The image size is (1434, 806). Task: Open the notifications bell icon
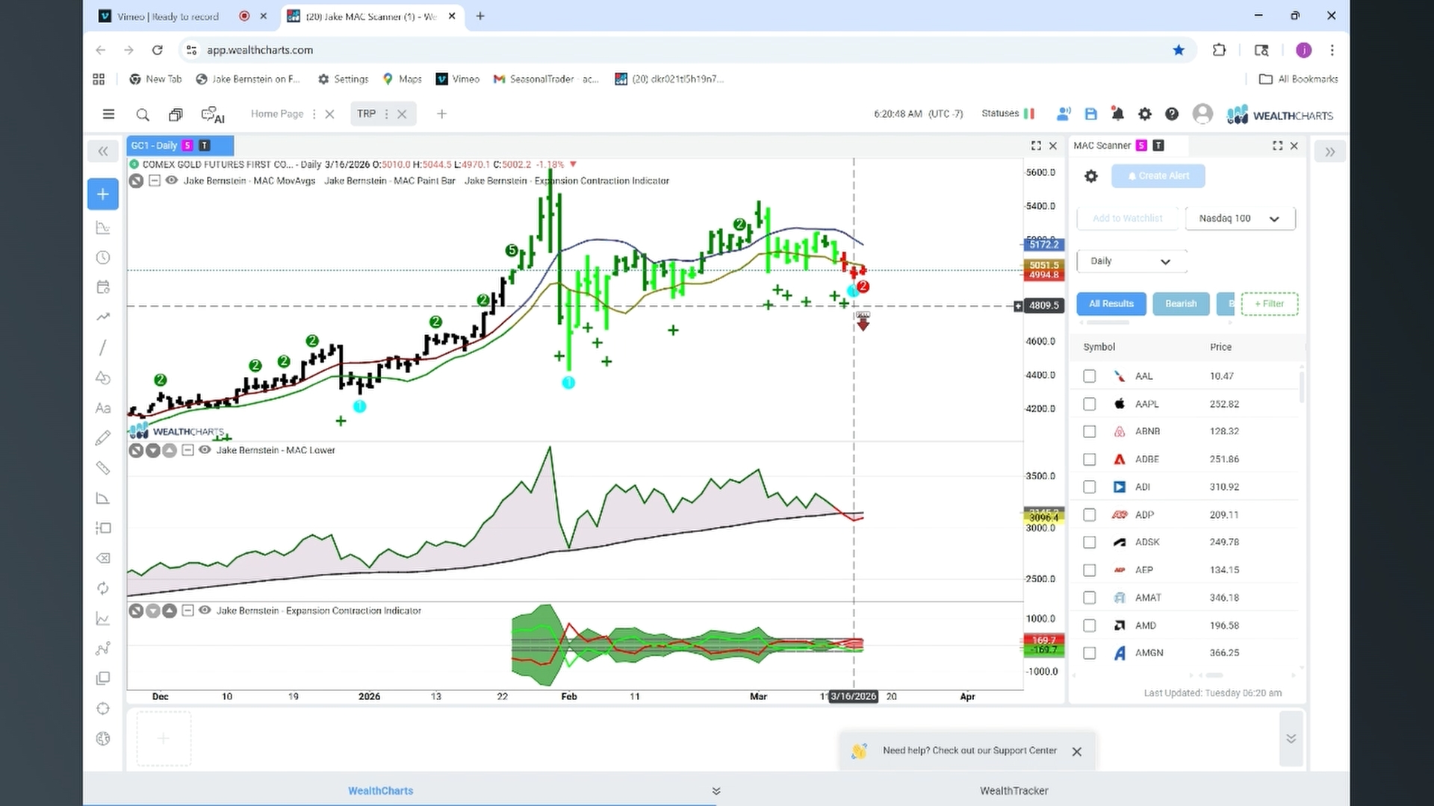1117,114
